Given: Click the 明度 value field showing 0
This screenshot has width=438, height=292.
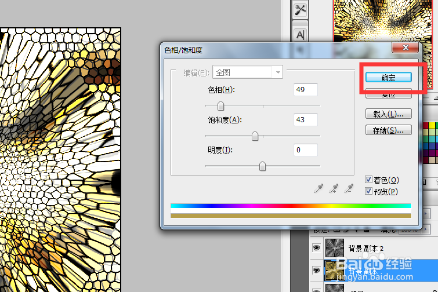Looking at the screenshot, I should click(x=306, y=150).
